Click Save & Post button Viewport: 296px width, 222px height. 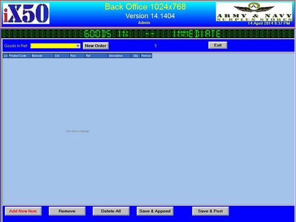[x=210, y=211]
